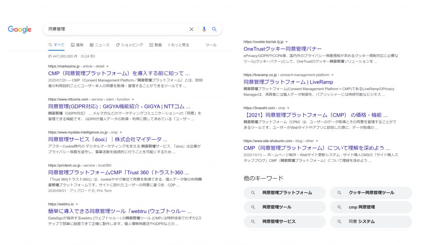Open 同意管理サービス「dooi」 result link

(x=107, y=139)
